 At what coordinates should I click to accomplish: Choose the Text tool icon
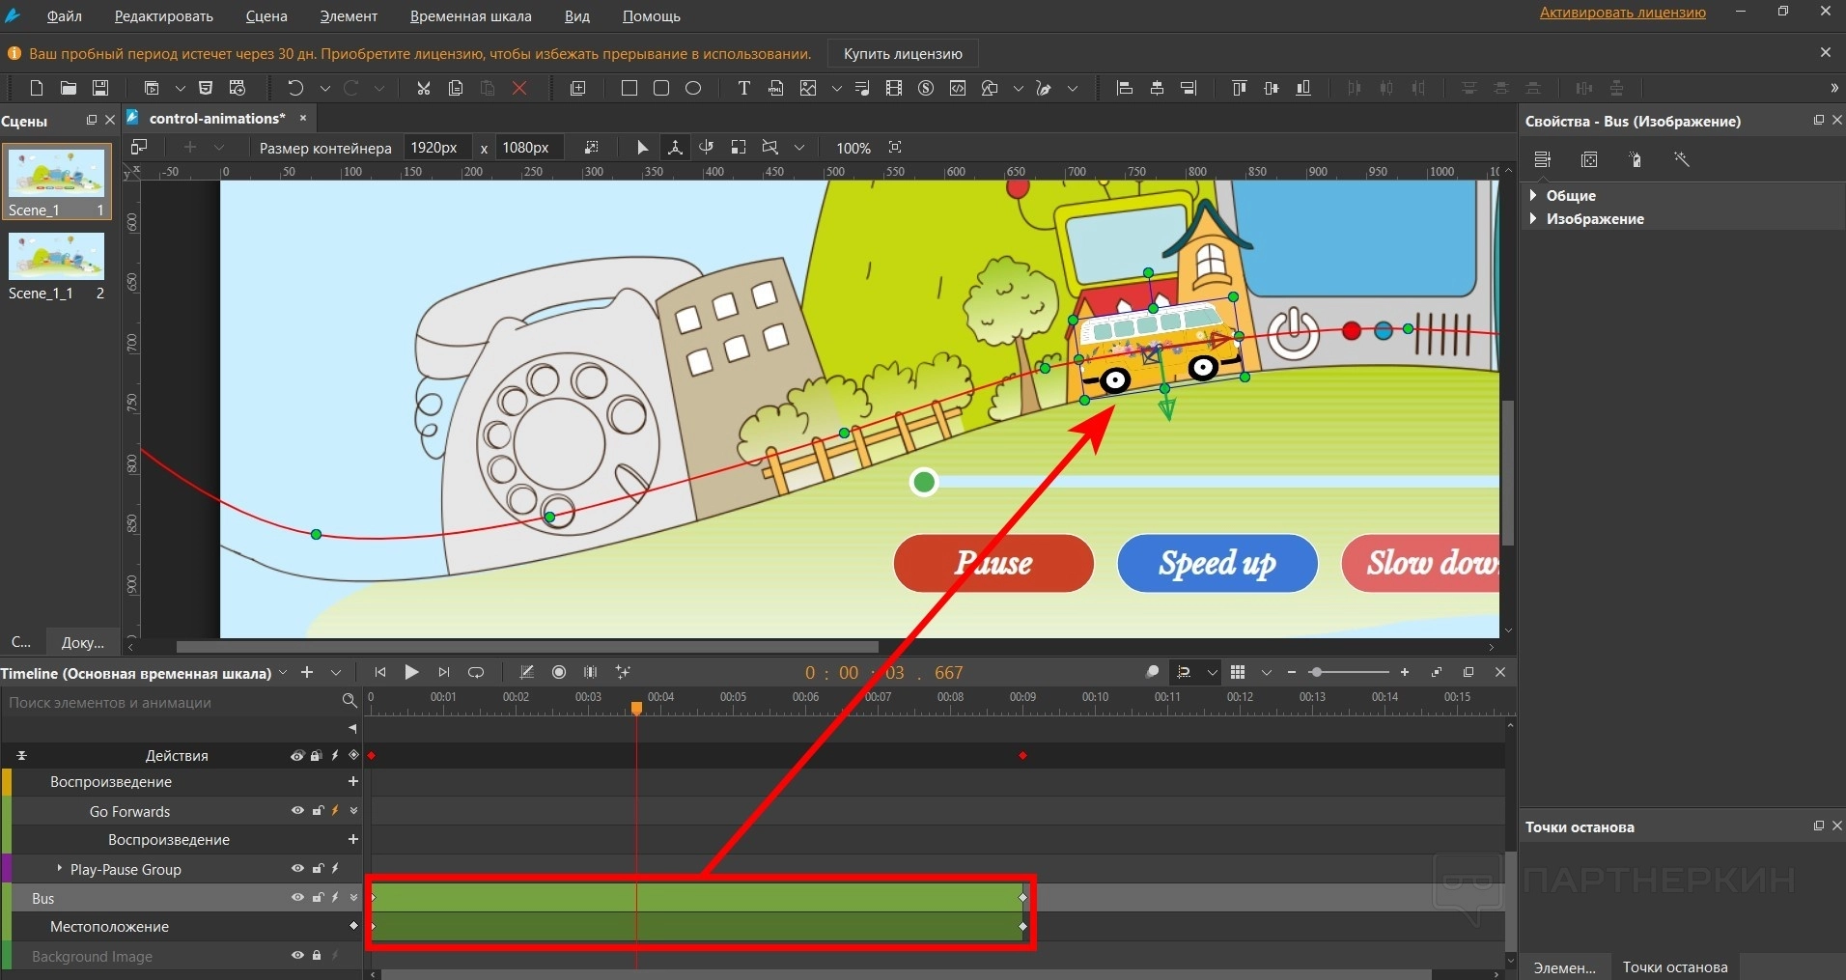pyautogui.click(x=743, y=88)
